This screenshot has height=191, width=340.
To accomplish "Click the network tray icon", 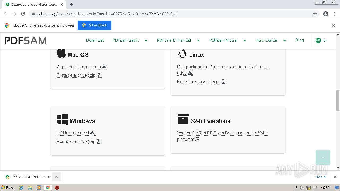I will 308,188.
